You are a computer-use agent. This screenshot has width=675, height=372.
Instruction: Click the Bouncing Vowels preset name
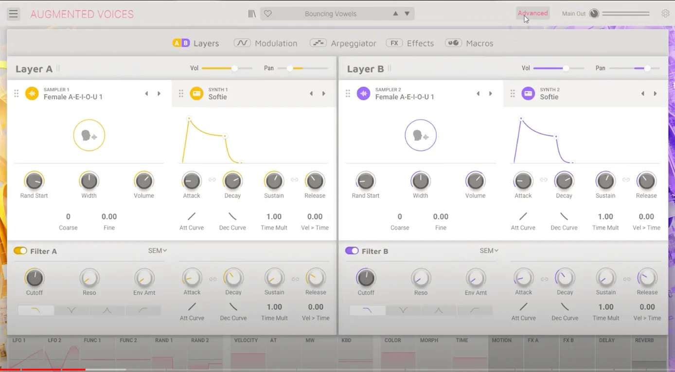tap(331, 14)
